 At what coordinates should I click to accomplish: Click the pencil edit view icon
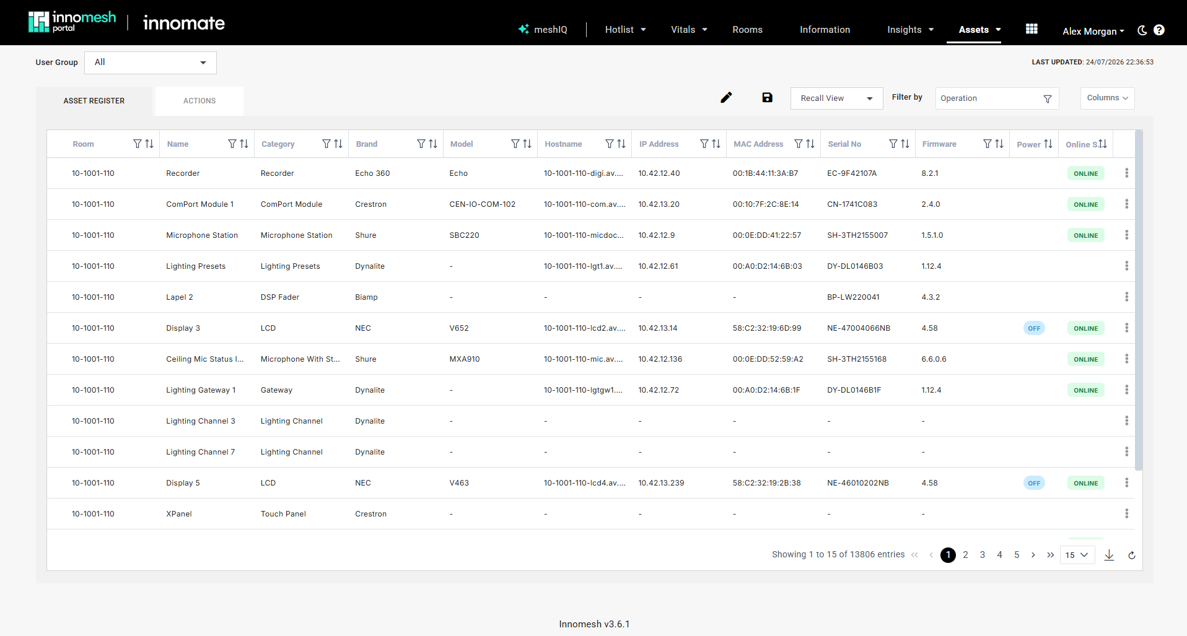[x=726, y=98]
